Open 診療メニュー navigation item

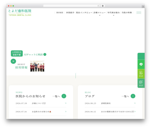(x=100, y=12)
